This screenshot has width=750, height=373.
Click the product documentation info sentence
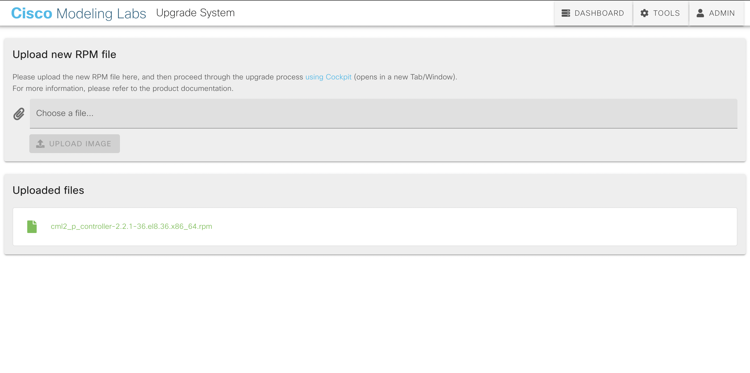tap(123, 88)
